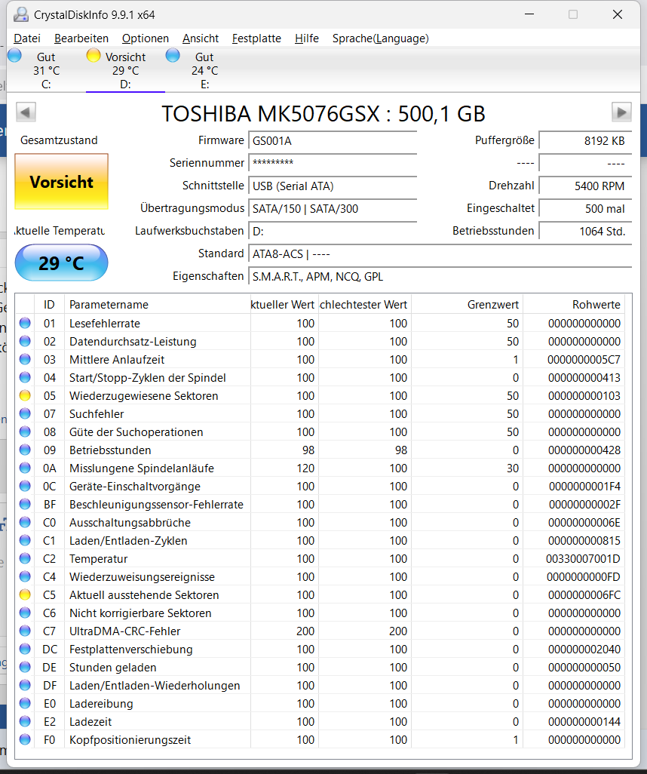Viewport: 647px width, 774px height.
Task: Click the Parametername column header
Action: [158, 305]
